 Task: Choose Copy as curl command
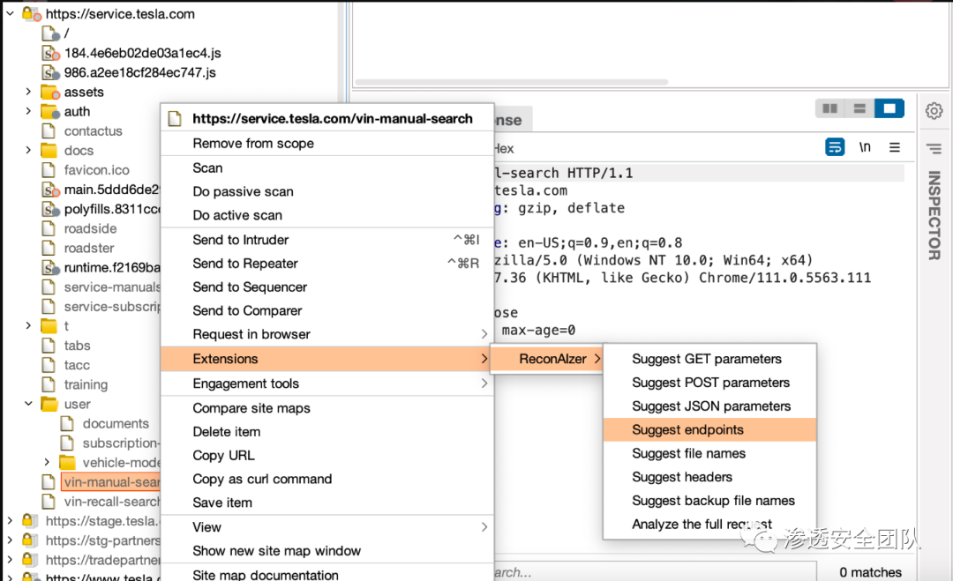pyautogui.click(x=327, y=479)
